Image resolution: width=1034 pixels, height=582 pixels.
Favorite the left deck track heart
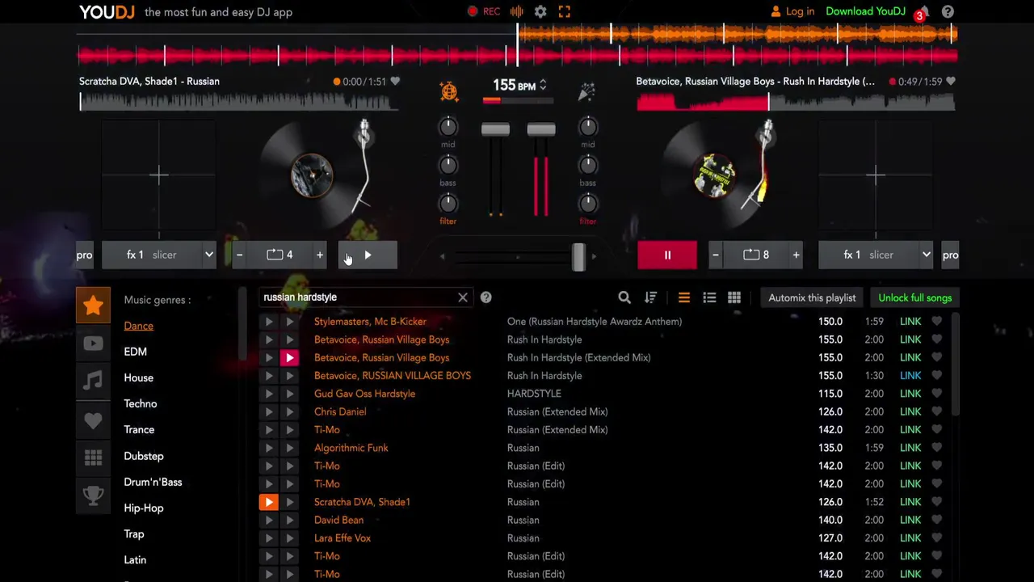[395, 81]
